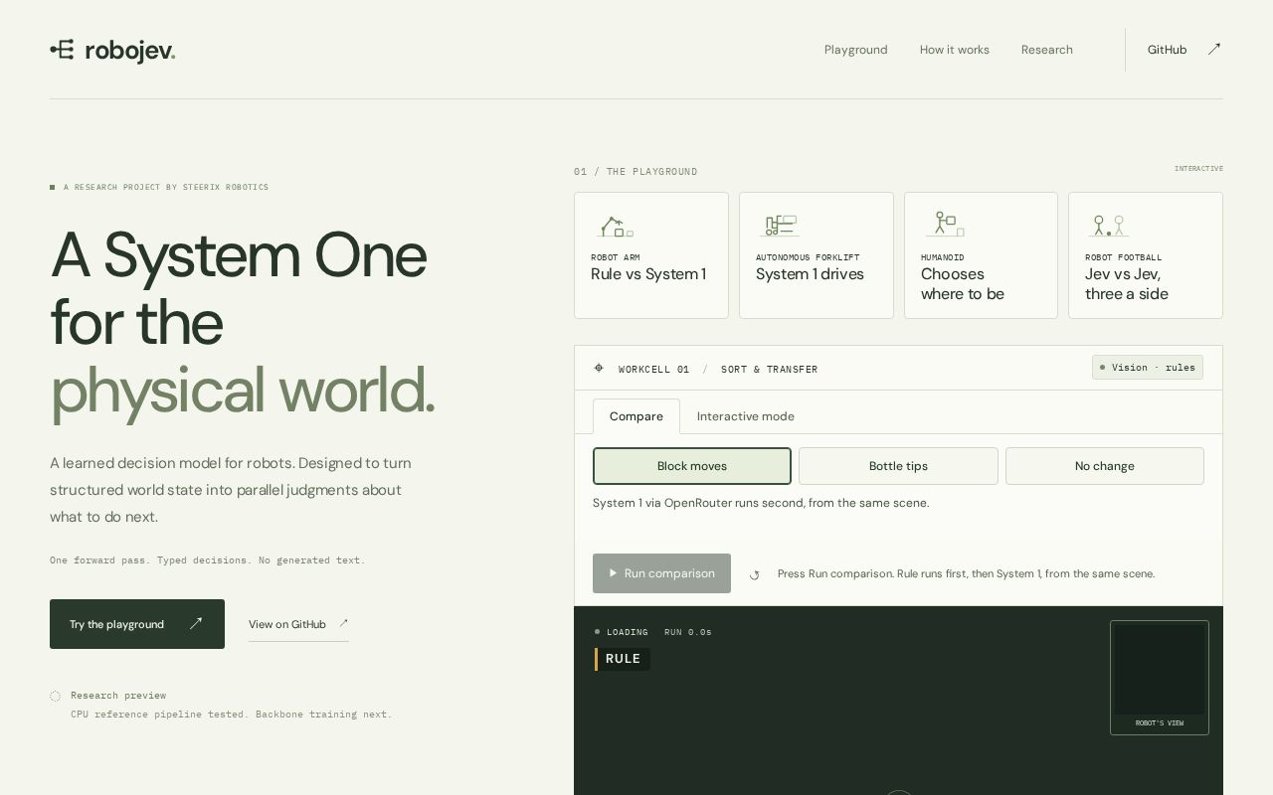1273x795 pixels.
Task: Open the Rule vs System 1 card
Action: [651, 255]
